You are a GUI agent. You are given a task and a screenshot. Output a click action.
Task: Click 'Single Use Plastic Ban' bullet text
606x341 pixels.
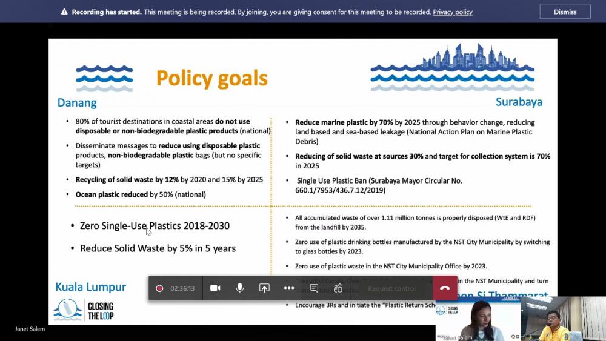coord(379,185)
